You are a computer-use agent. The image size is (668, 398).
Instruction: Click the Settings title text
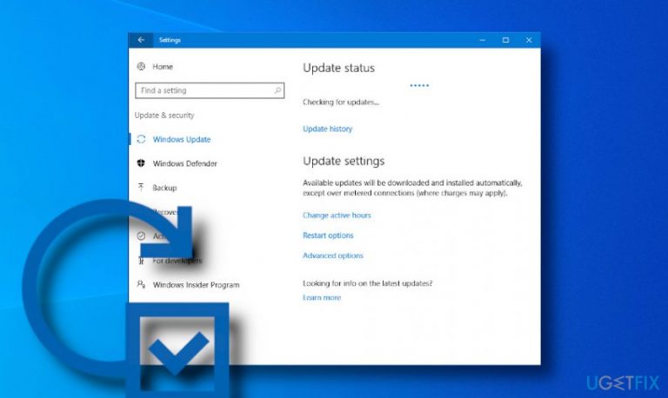(x=170, y=40)
